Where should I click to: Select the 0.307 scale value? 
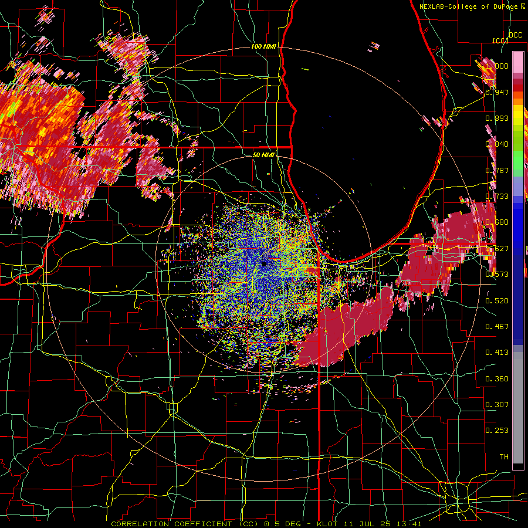(x=497, y=405)
